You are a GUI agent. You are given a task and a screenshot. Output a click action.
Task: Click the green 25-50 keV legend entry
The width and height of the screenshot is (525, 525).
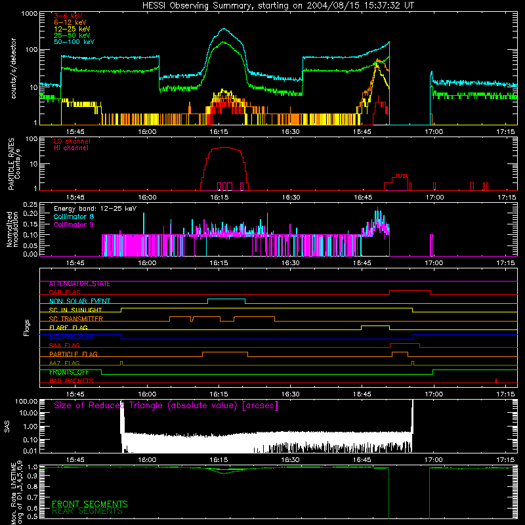click(x=72, y=35)
